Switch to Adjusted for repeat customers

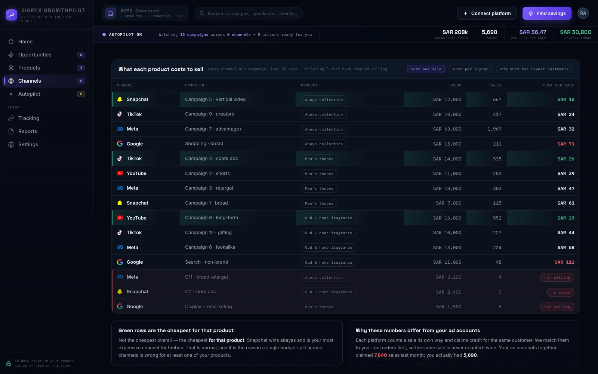click(x=534, y=69)
